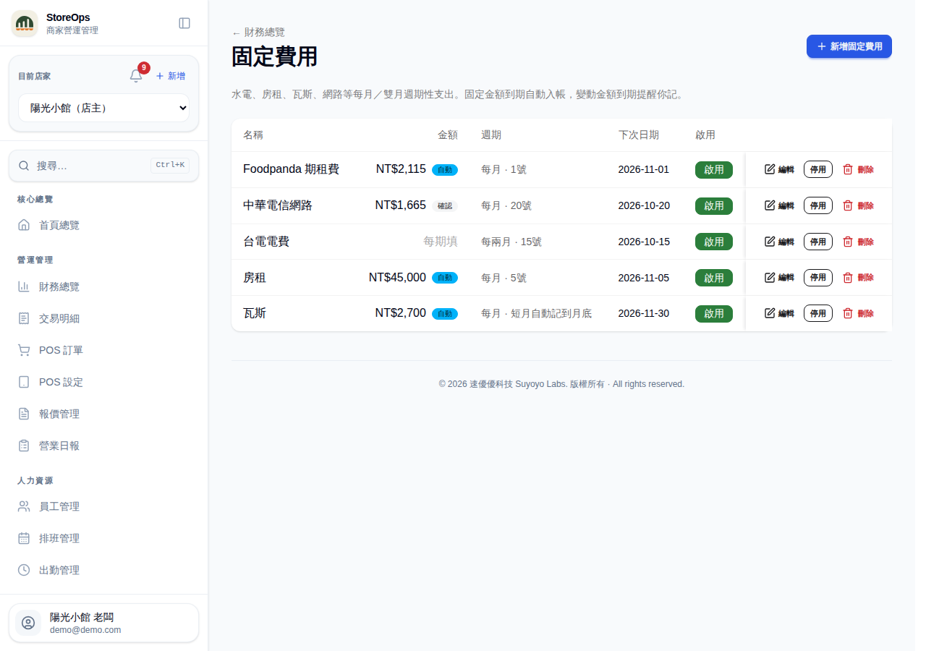Disable 中華電信網路 with 停用 button
Screen dimensions: 926x651
click(818, 205)
